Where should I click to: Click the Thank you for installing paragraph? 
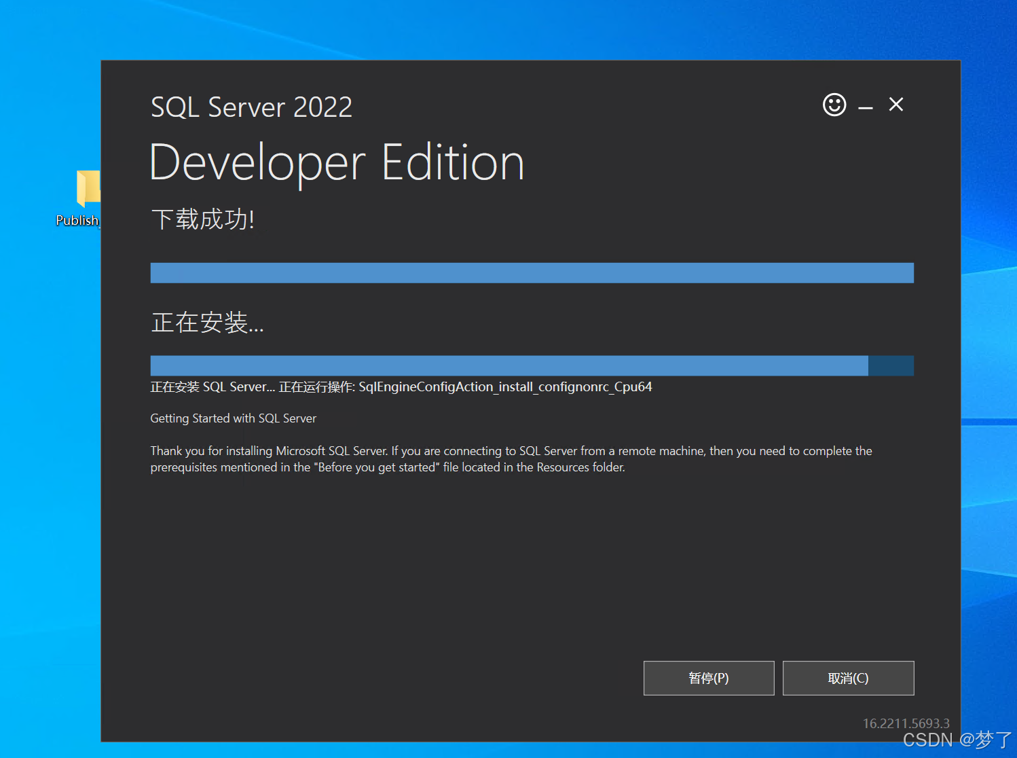click(511, 459)
